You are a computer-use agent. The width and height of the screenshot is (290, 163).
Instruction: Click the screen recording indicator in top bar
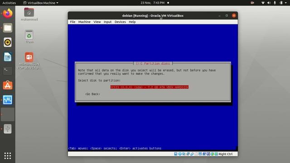point(252,3)
